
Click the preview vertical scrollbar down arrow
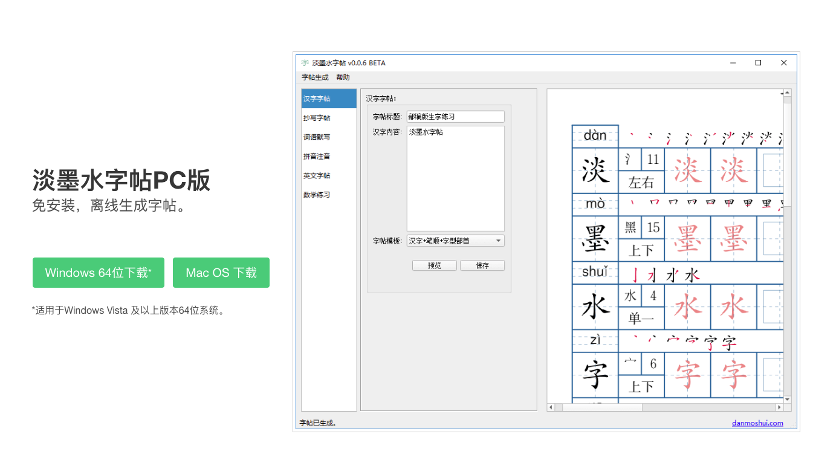pyautogui.click(x=787, y=399)
